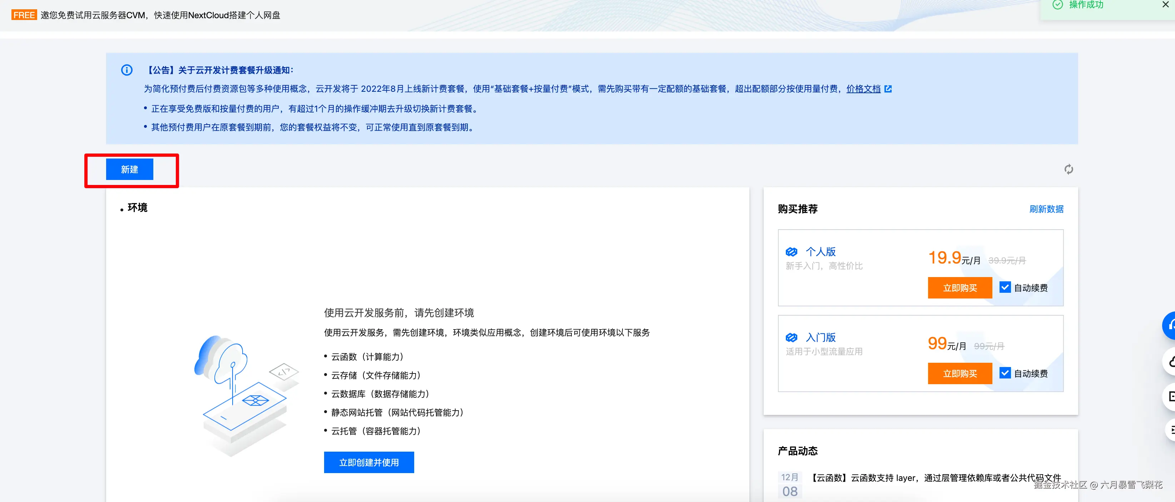Open the 云函数支持 layer news item

935,478
